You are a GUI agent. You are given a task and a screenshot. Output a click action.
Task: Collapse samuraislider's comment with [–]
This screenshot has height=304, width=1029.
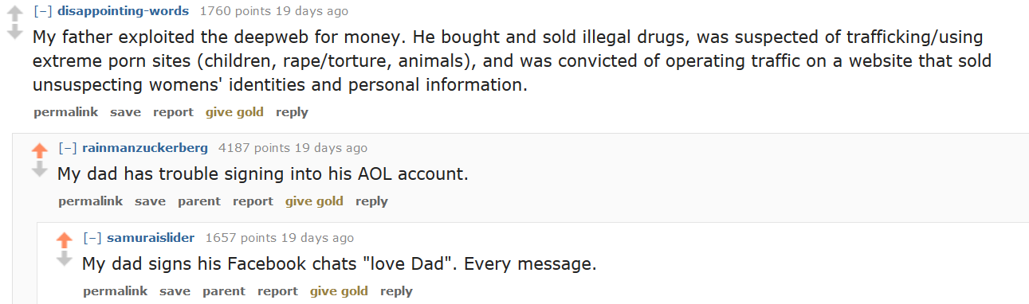[92, 238]
